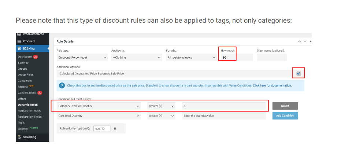Click the Add Condition button
This screenshot has width=345, height=154.
[285, 115]
